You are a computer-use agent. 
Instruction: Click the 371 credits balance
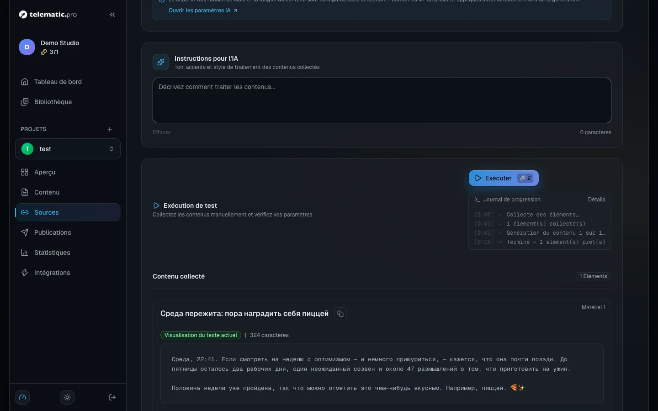click(50, 52)
